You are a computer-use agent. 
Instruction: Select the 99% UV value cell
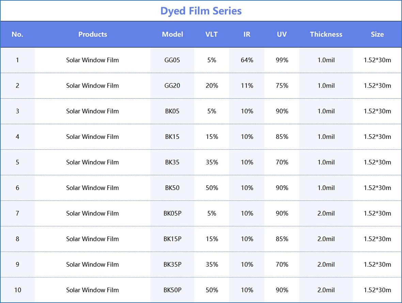pos(282,60)
